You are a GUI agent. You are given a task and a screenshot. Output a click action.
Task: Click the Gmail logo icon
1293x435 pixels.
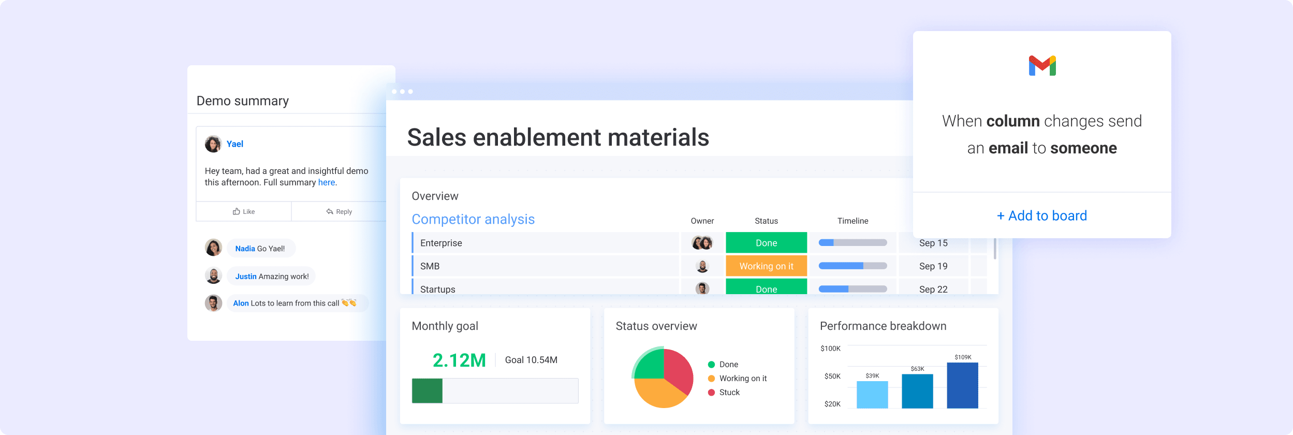(1042, 66)
